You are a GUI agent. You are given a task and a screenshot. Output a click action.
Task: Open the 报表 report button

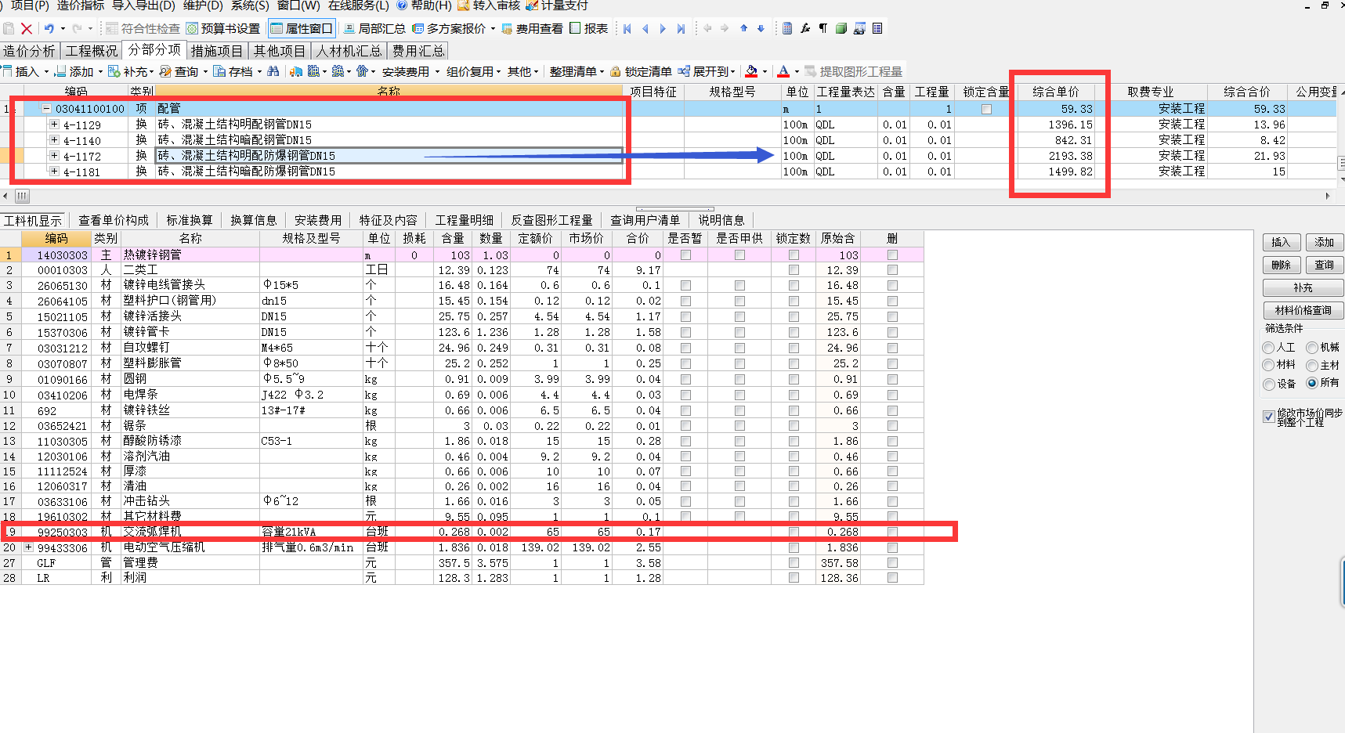pos(588,28)
